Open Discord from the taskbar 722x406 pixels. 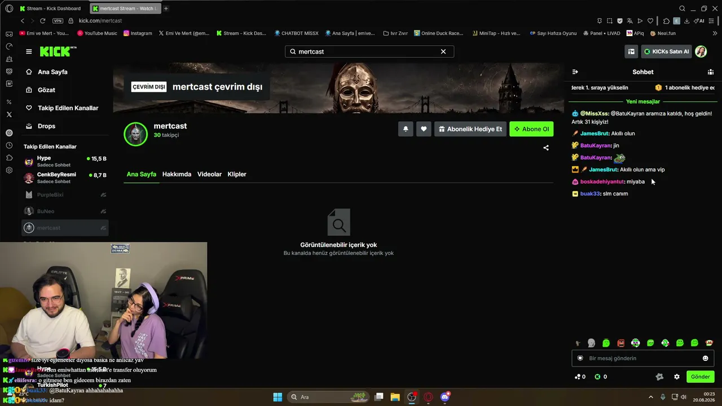(x=445, y=397)
